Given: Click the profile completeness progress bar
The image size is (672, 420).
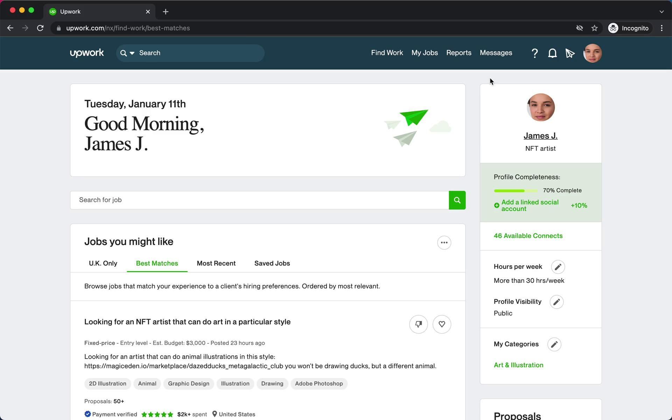Looking at the screenshot, I should tap(515, 191).
